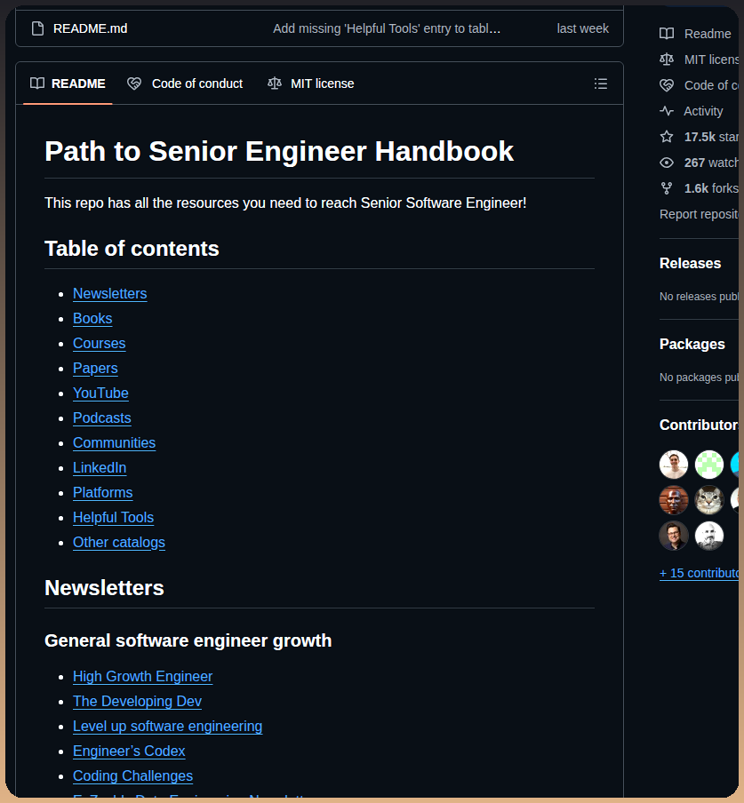Click the sidebar Code of conduct heart icon

tap(667, 85)
